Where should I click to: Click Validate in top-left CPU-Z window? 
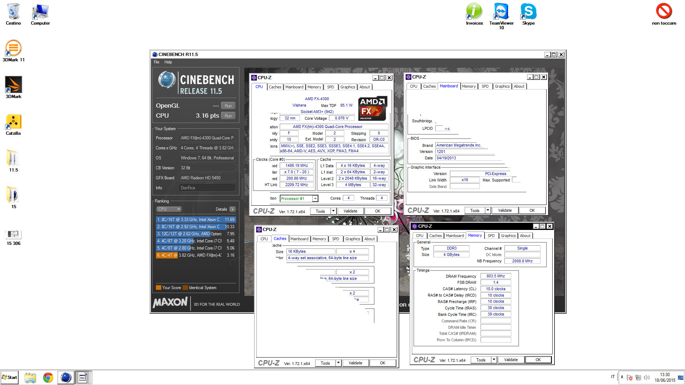350,211
